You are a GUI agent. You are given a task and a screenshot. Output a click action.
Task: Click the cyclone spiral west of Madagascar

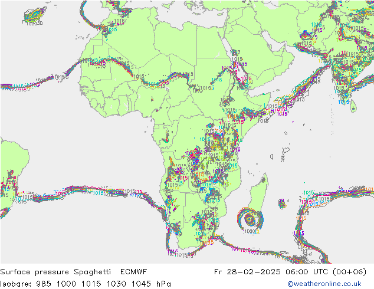click(x=250, y=219)
